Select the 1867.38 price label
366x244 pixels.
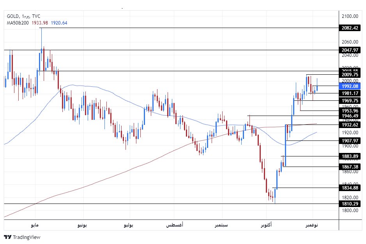click(350, 167)
